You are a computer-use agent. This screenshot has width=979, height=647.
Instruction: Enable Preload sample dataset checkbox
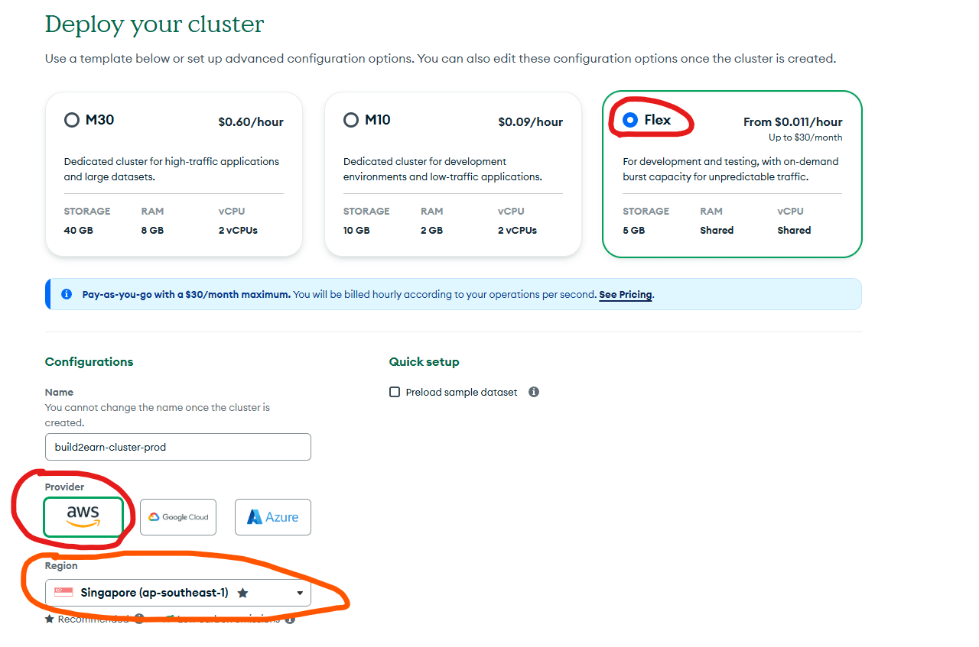point(395,392)
